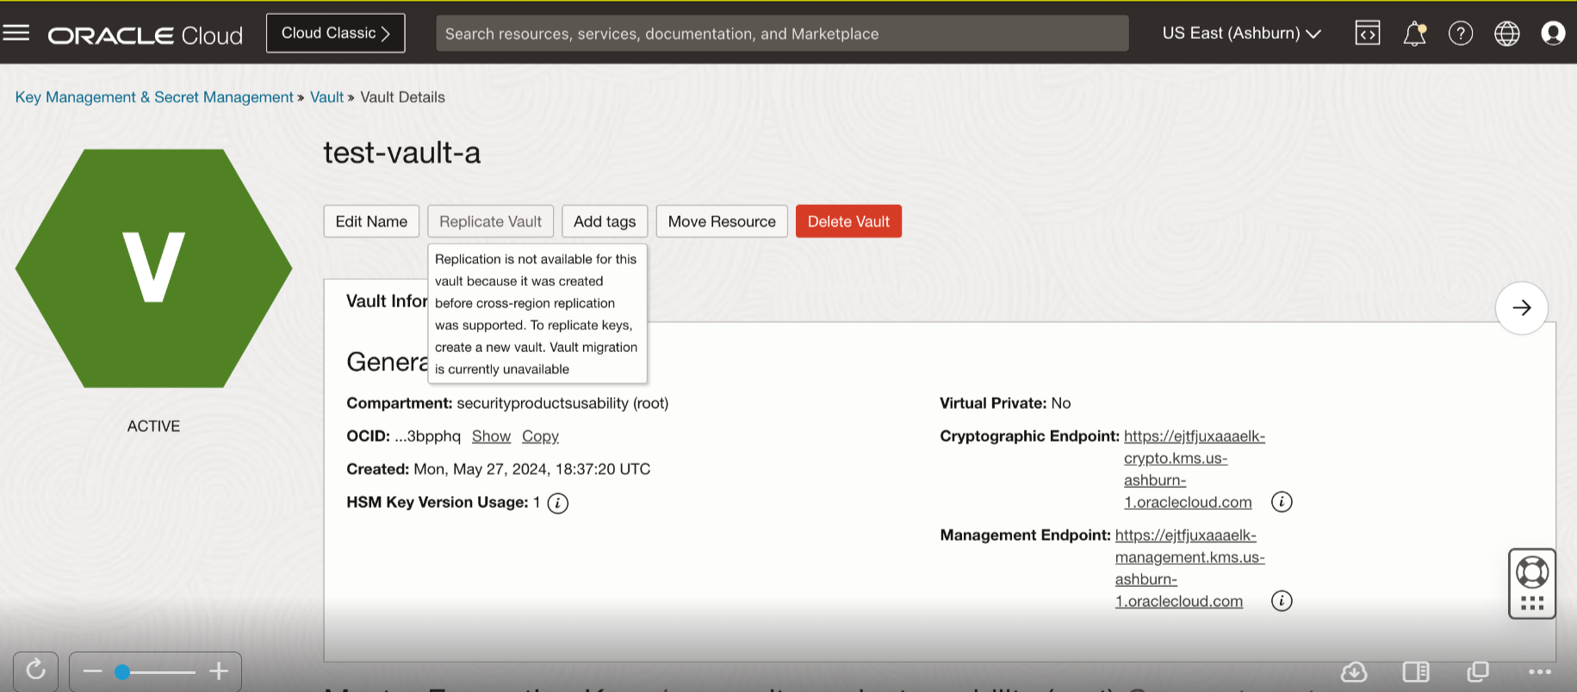Screen dimensions: 1577x692
Task: Expand the US East (Ashburn) region selector
Action: [1240, 34]
